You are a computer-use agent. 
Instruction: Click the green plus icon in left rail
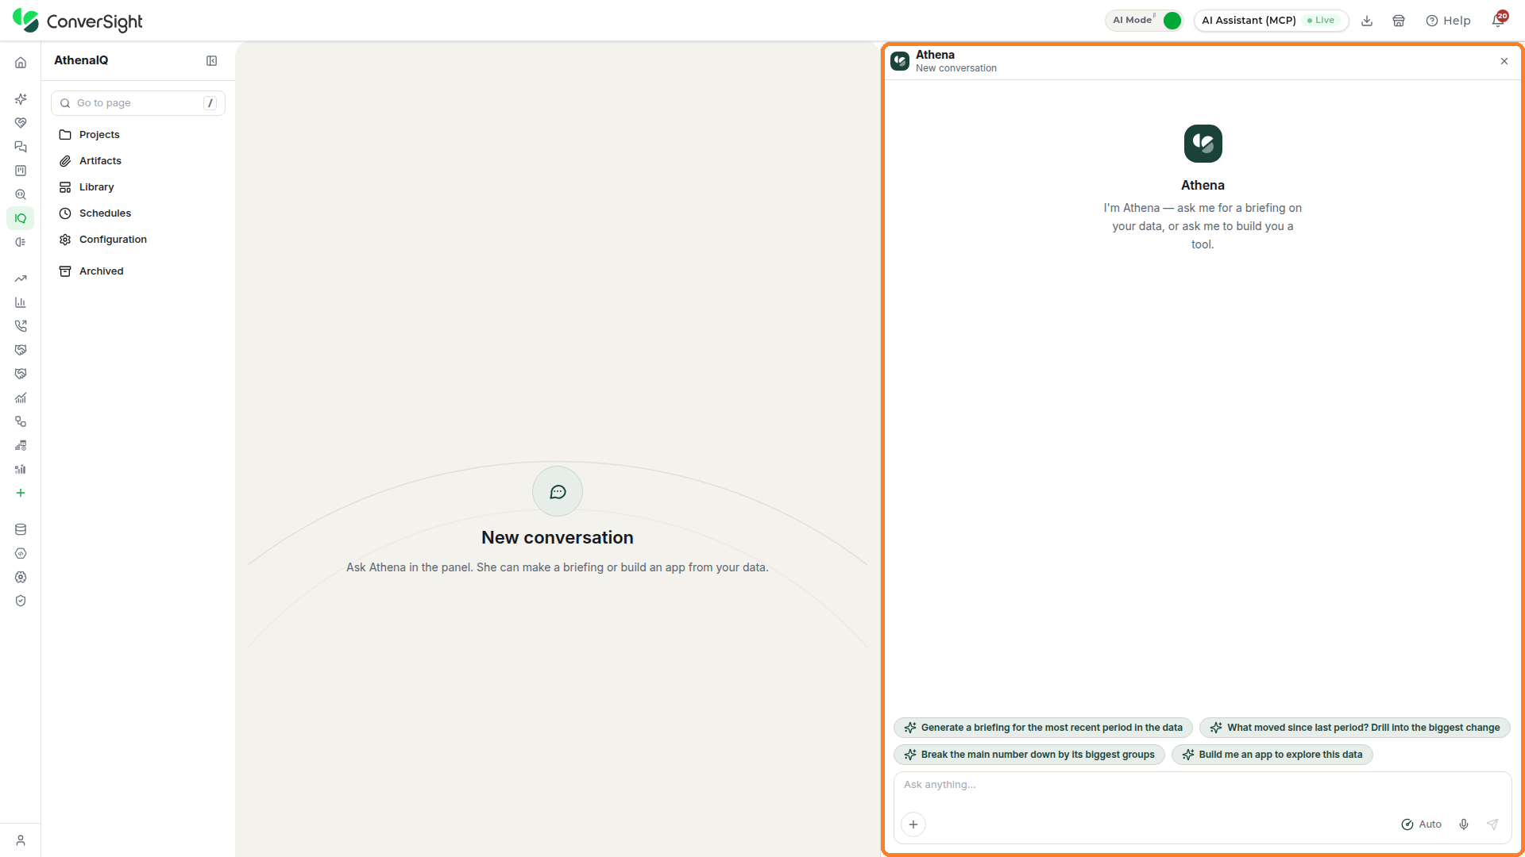tap(21, 493)
